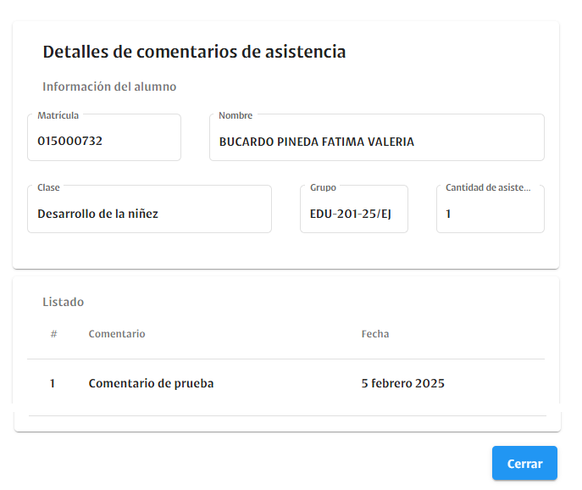Click the date 5 febrero 2025

pyautogui.click(x=402, y=383)
